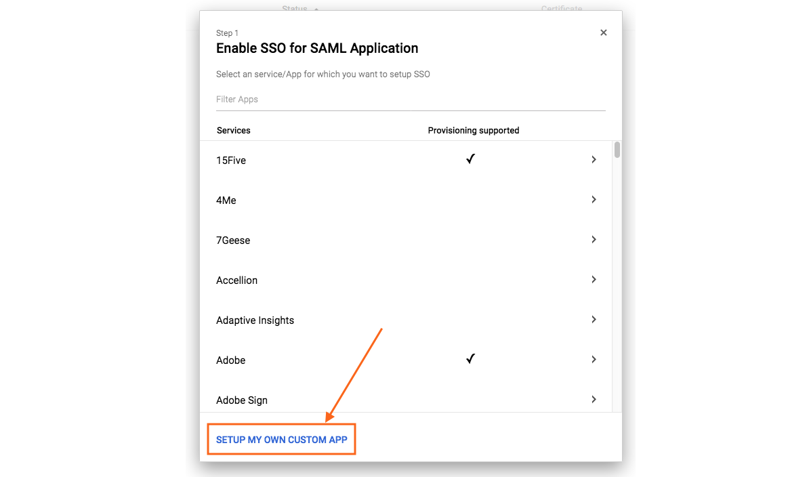The image size is (809, 477).
Task: Click SETUP MY OWN CUSTOM APP
Action: pyautogui.click(x=281, y=439)
